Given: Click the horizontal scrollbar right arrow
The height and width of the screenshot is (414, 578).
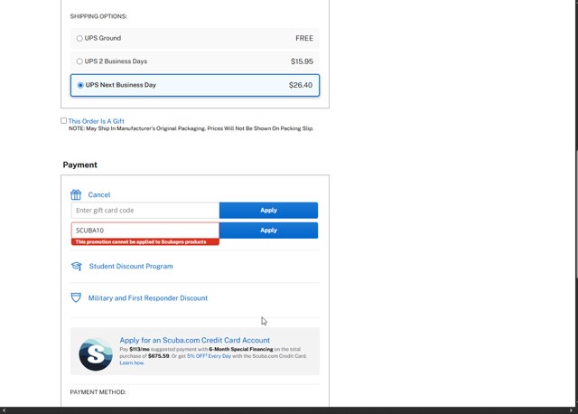Looking at the screenshot, I should (572, 410).
